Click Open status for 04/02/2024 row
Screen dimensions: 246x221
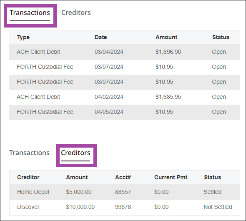coord(219,97)
